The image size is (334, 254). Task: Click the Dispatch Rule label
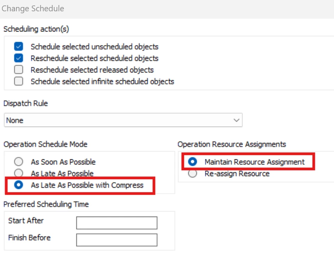(x=26, y=103)
